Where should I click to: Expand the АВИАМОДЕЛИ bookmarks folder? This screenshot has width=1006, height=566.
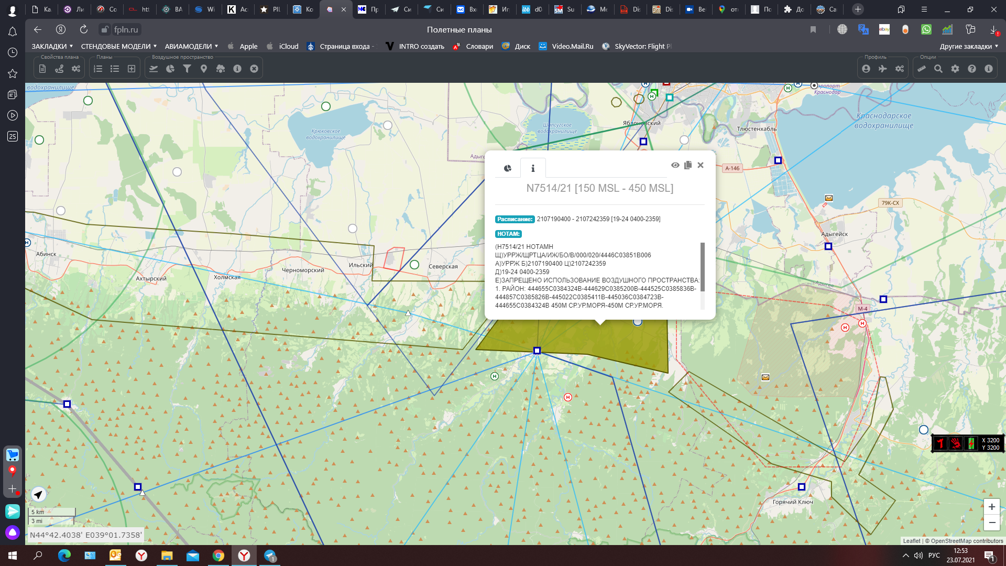pos(191,46)
